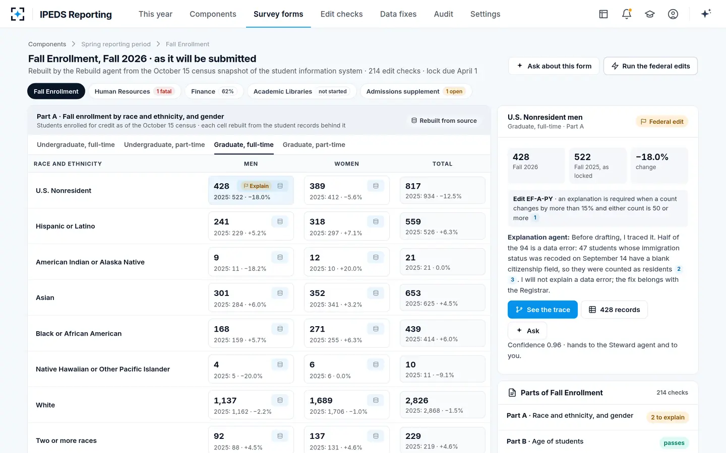Select the White men 1,137 cell
This screenshot has height=453, width=726.
click(x=251, y=405)
